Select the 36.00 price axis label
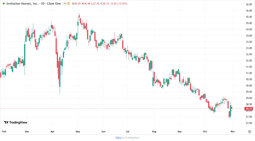 [249, 10]
